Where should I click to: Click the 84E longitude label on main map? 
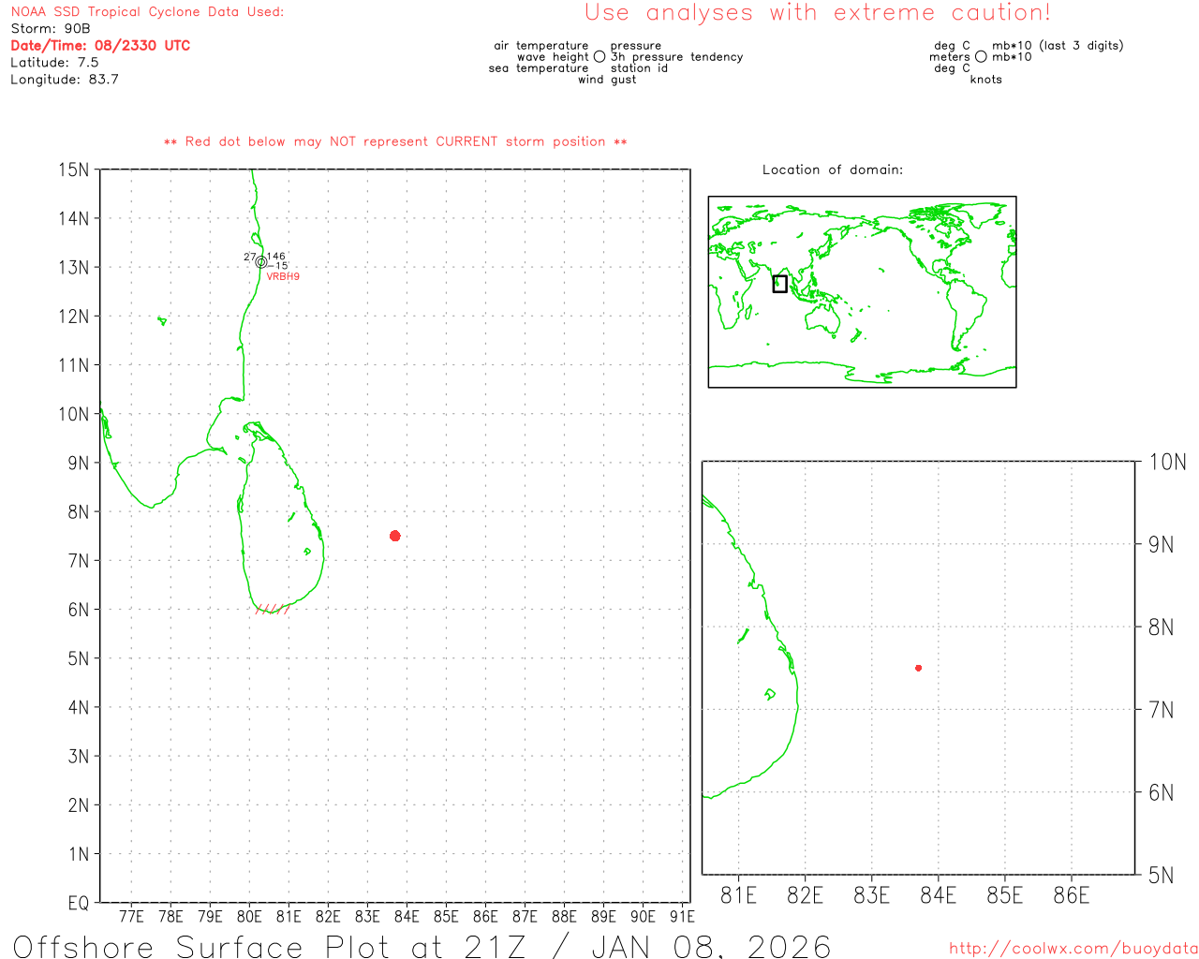[x=407, y=917]
